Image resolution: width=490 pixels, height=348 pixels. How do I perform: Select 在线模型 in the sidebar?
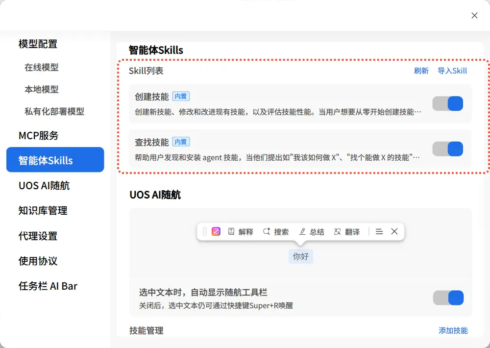pos(42,68)
